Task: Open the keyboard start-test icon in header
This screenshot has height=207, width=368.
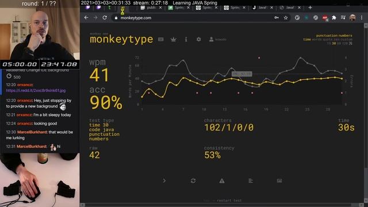Action: [161, 40]
